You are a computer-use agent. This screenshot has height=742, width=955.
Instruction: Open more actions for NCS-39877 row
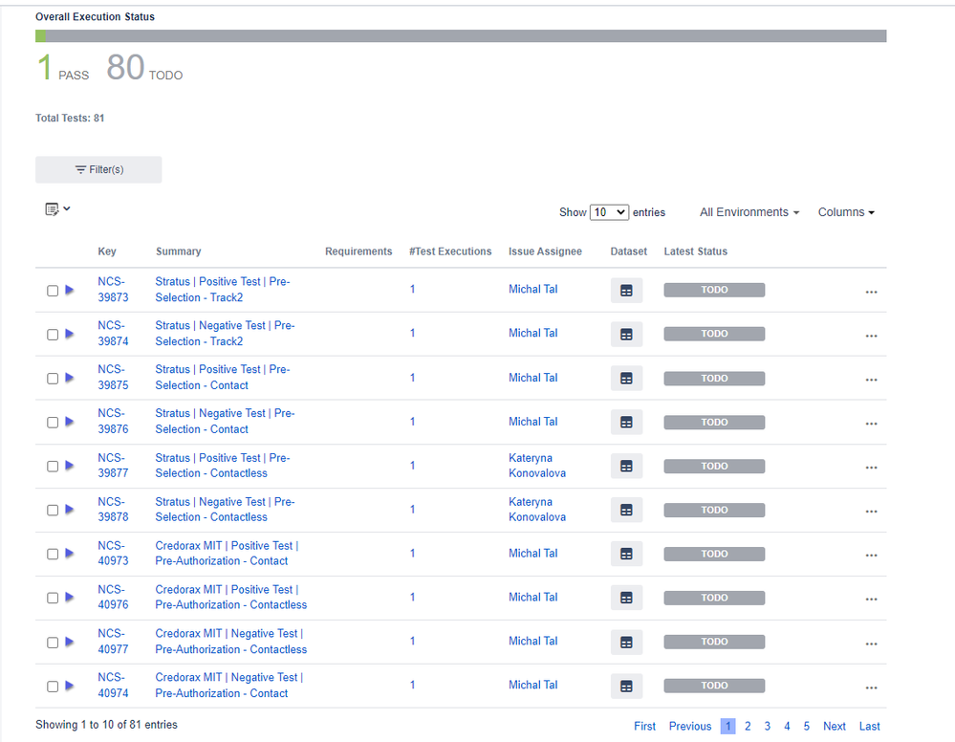pos(871,468)
